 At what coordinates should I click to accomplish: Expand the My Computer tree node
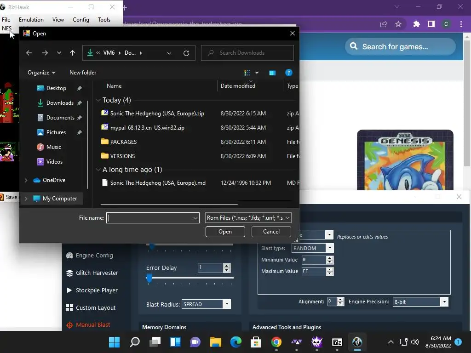(x=26, y=199)
